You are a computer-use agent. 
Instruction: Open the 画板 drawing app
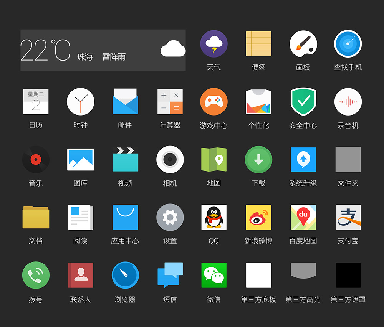(303, 44)
